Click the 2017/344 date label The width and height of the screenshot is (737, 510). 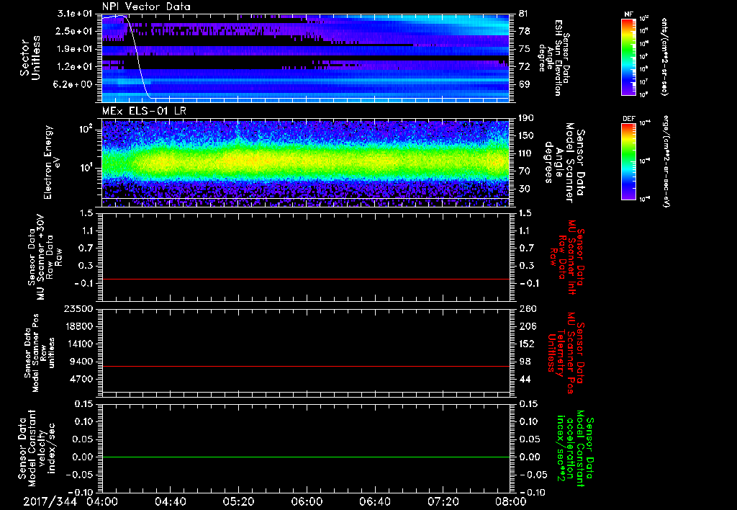tap(50, 501)
